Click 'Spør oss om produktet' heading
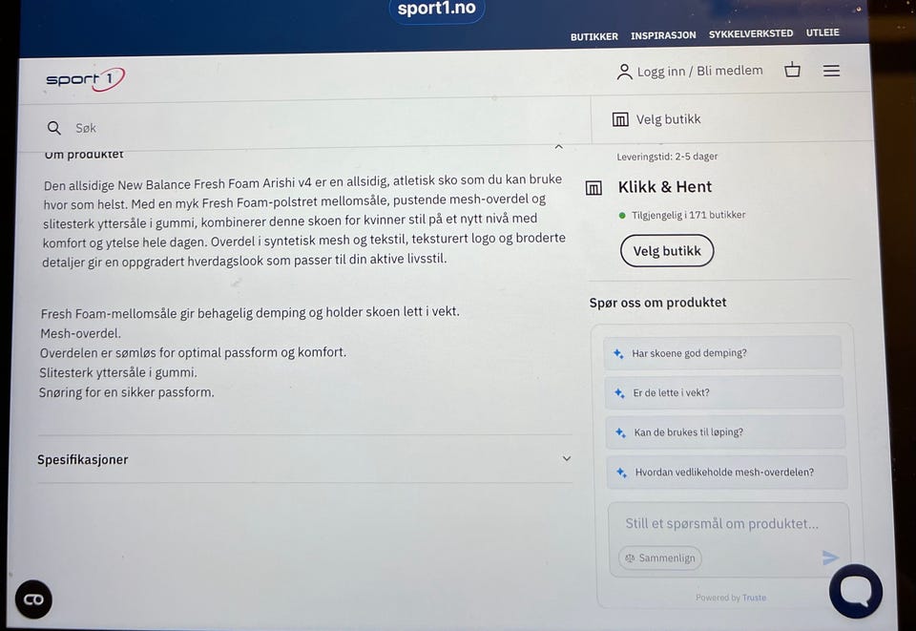 click(x=657, y=303)
